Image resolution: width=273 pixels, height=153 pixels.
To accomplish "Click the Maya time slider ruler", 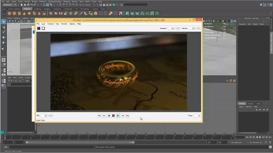I will tap(119, 137).
